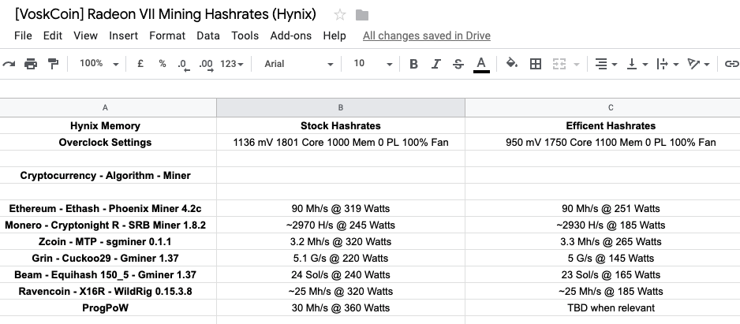Viewport: 740px width, 324px height.
Task: Open the Tools menu
Action: [x=245, y=35]
